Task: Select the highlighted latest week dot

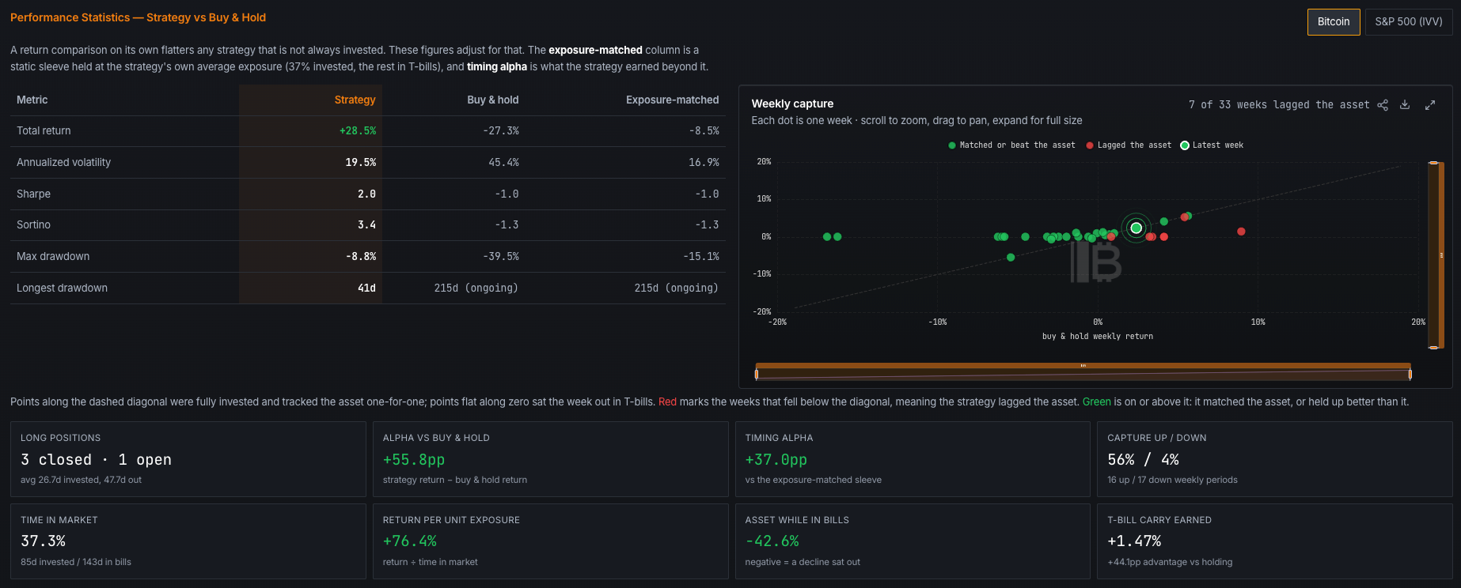Action: pyautogui.click(x=1137, y=228)
